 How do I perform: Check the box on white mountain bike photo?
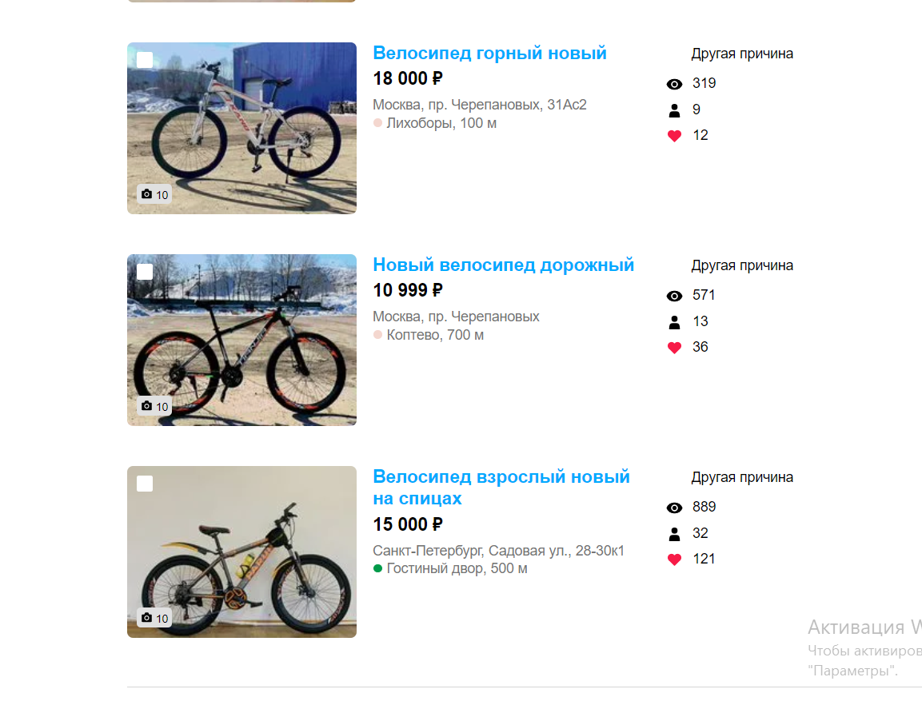(145, 60)
